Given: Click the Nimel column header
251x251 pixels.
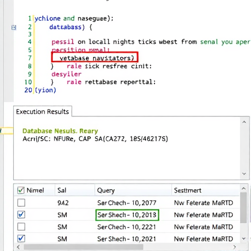Looking at the screenshot, I should pos(35,190).
